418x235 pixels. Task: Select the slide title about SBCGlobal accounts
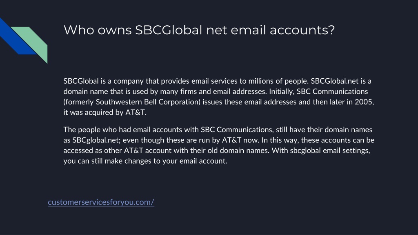(x=199, y=30)
